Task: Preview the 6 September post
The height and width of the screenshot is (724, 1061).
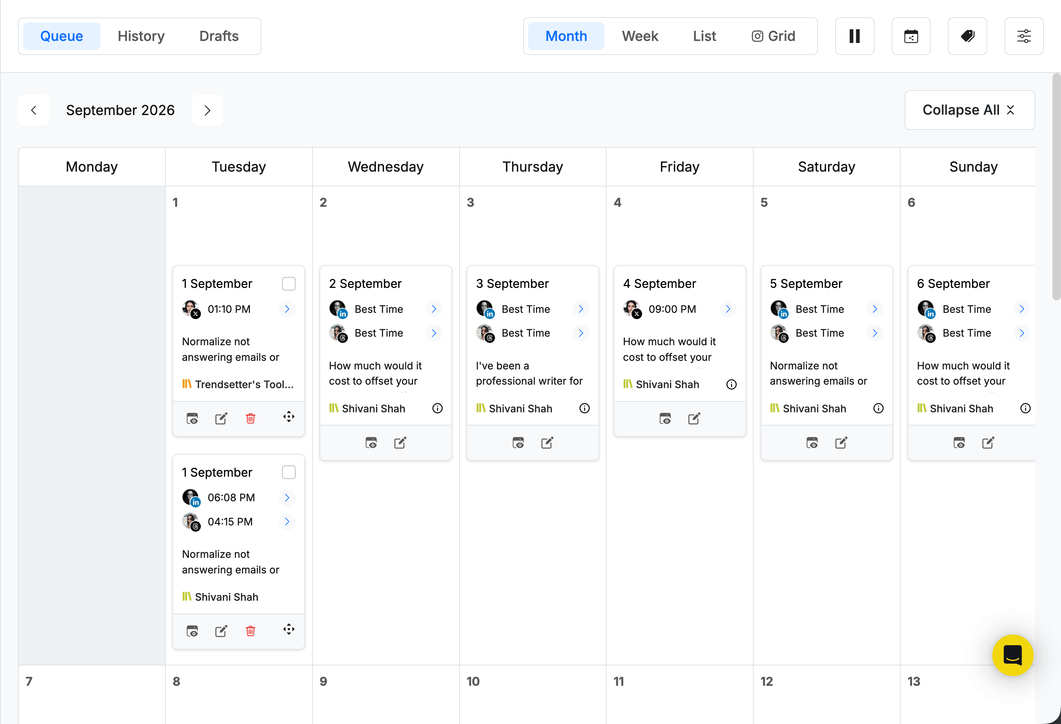Action: (x=959, y=442)
